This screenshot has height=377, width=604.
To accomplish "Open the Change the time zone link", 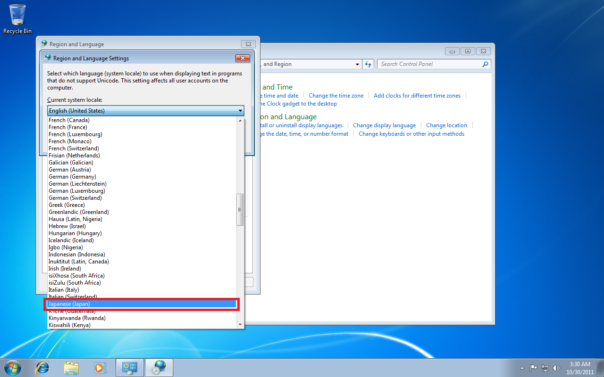I will (x=336, y=96).
